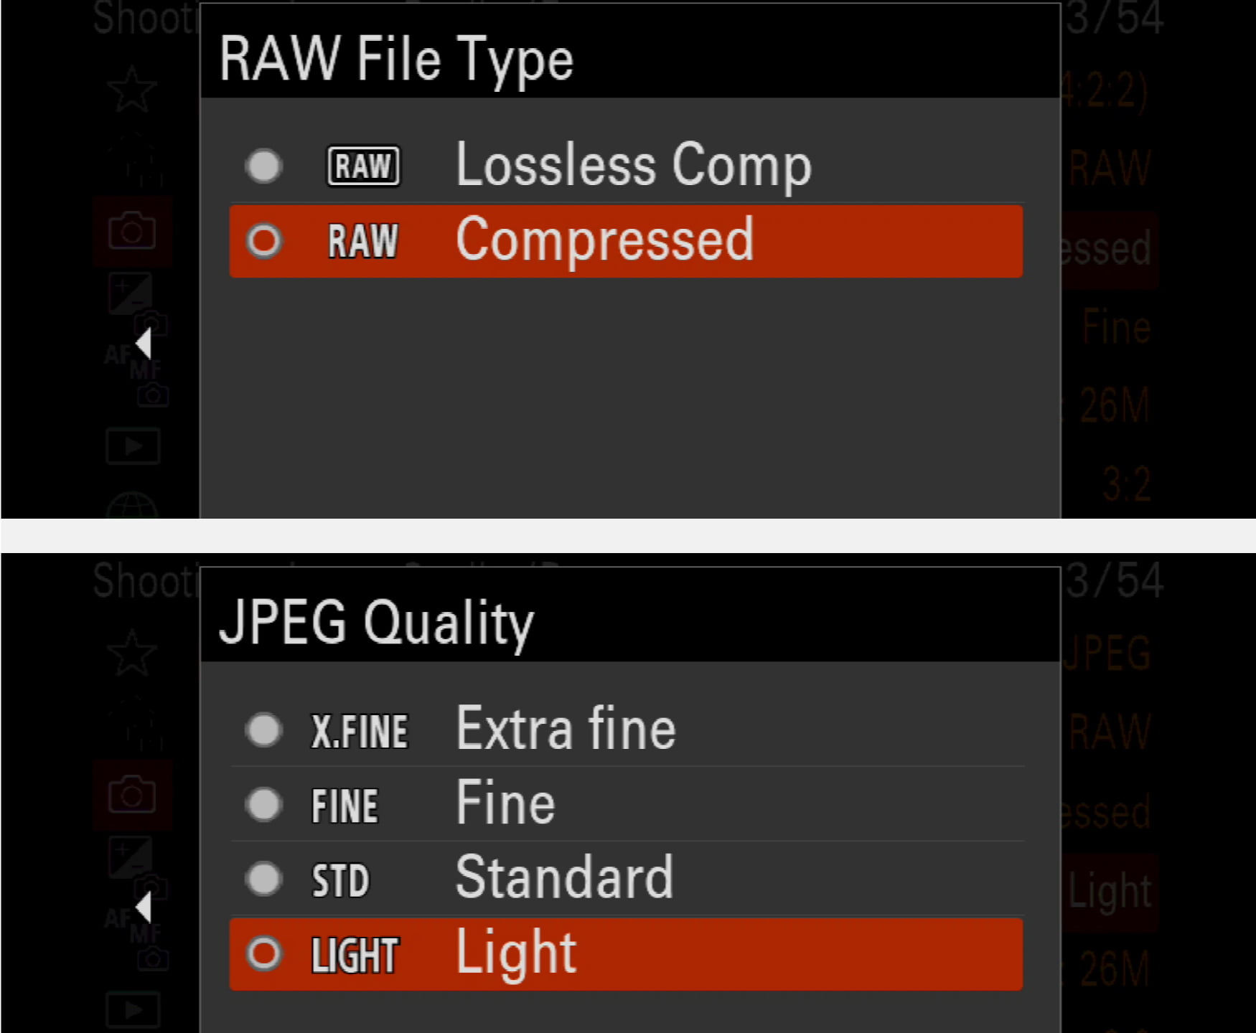Click the left arrow beside top menu
Viewport: 1256px width, 1033px height.
144,344
